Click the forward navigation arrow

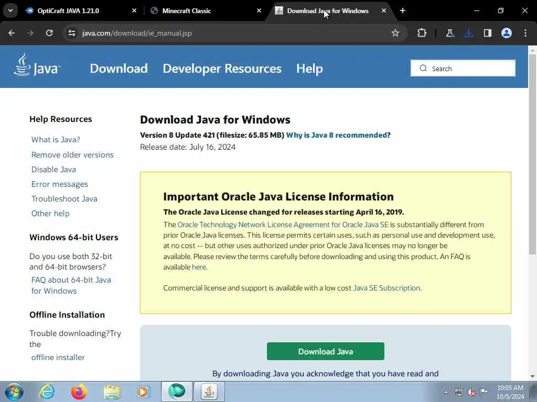30,33
